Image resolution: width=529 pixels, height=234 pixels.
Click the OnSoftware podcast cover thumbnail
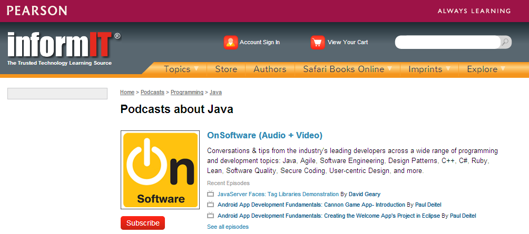[160, 169]
